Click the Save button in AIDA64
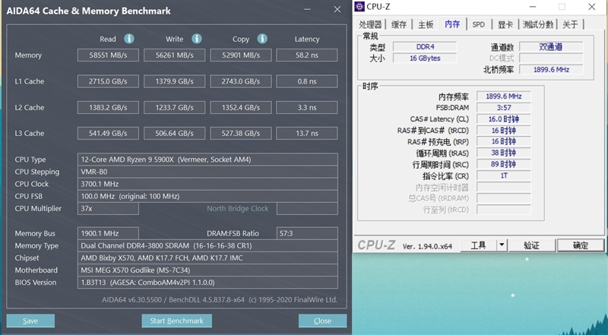 tap(30, 321)
